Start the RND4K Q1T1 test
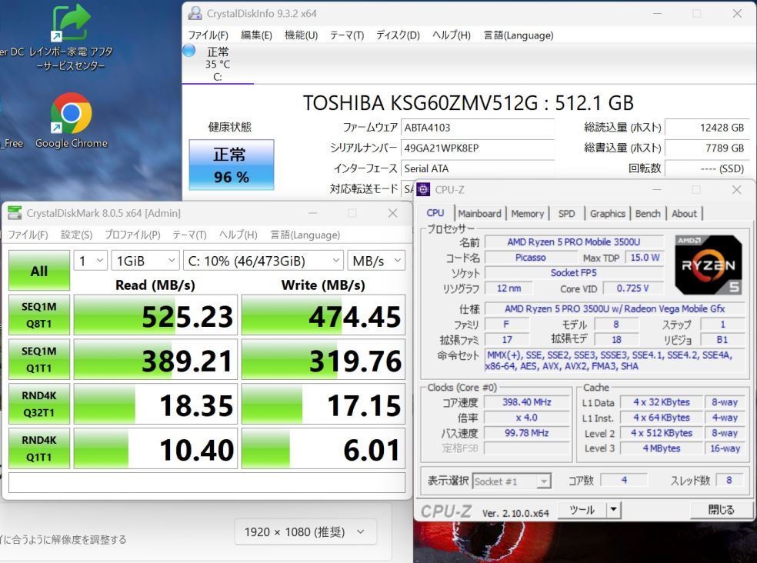Viewport: 757px width, 563px height. click(39, 448)
